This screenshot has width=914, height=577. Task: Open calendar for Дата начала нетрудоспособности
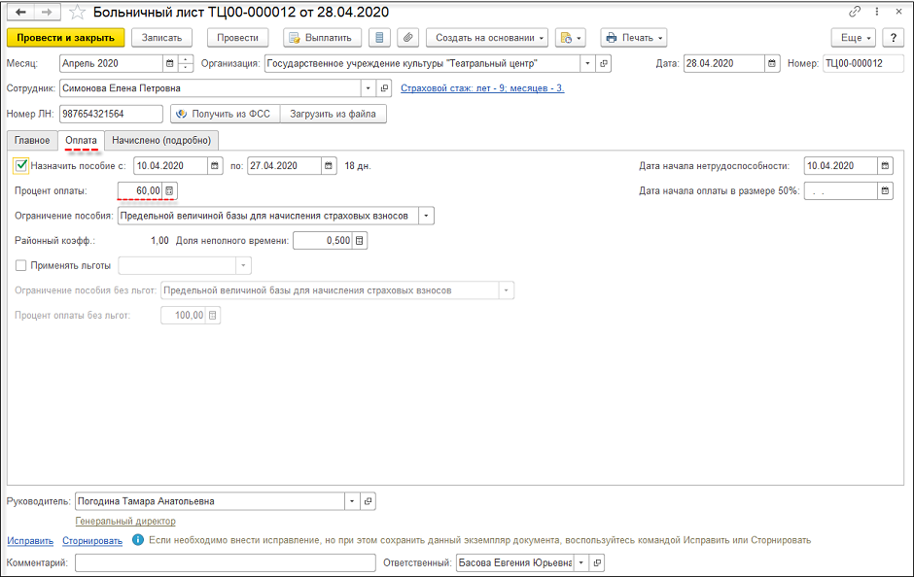tap(885, 166)
